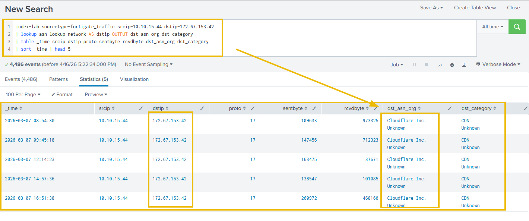Open the All time range picker
529x221 pixels.
point(492,27)
